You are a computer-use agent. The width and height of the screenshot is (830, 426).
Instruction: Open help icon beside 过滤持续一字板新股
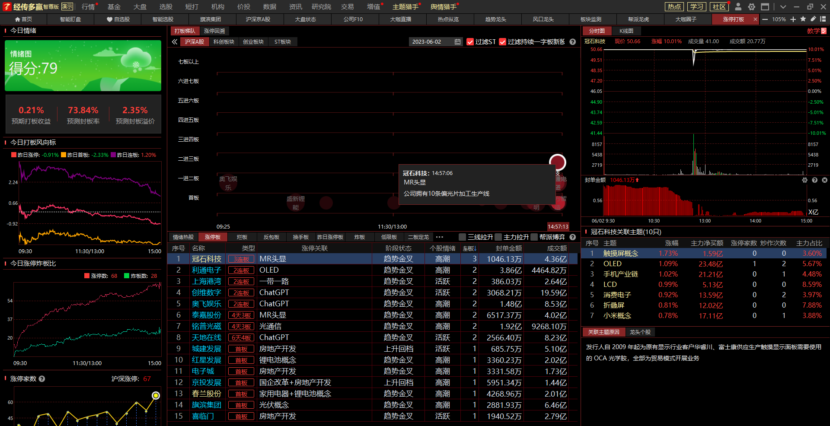coord(573,42)
